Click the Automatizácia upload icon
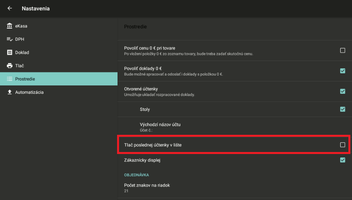The height and width of the screenshot is (200, 352). pos(10,92)
